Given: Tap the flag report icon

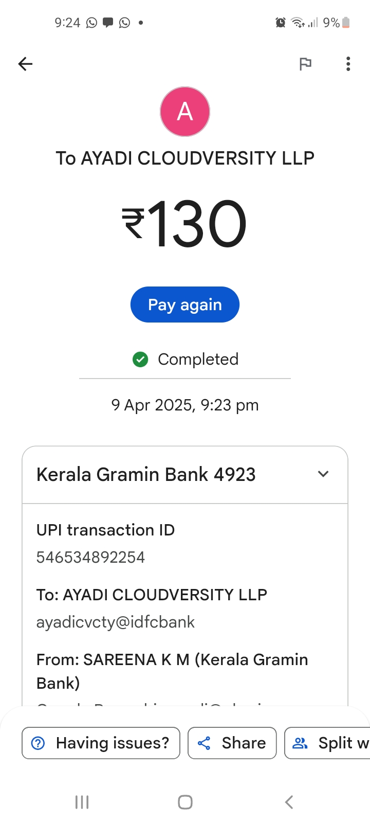Looking at the screenshot, I should [306, 64].
